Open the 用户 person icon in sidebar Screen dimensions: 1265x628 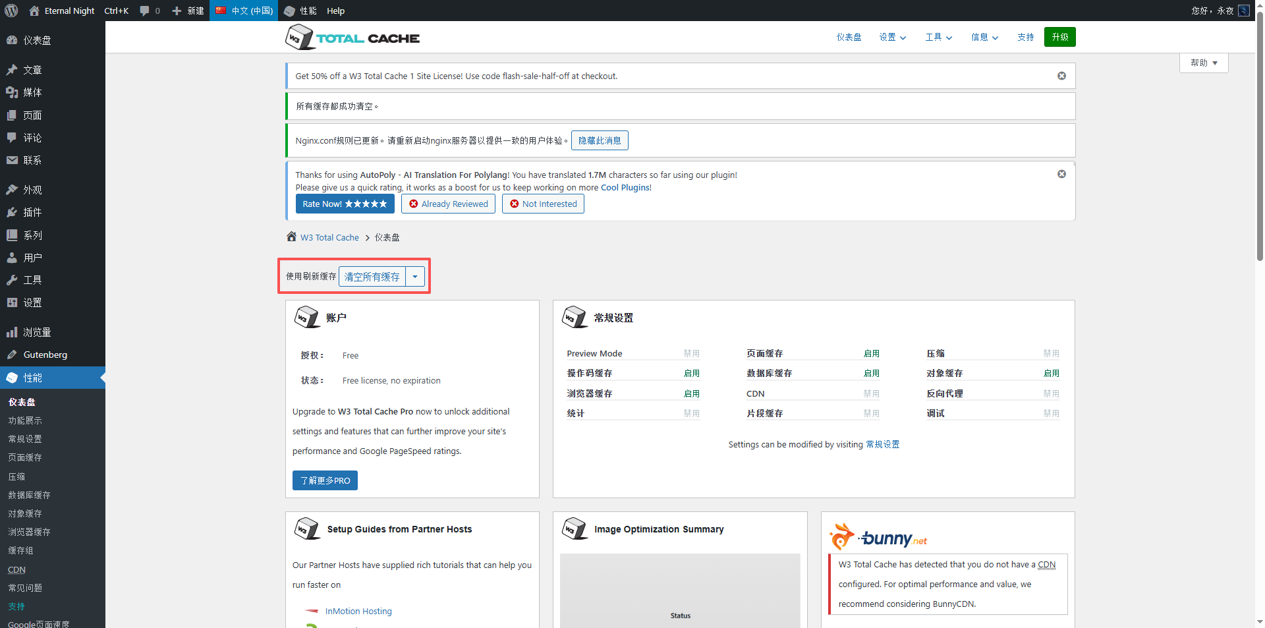[x=12, y=258]
